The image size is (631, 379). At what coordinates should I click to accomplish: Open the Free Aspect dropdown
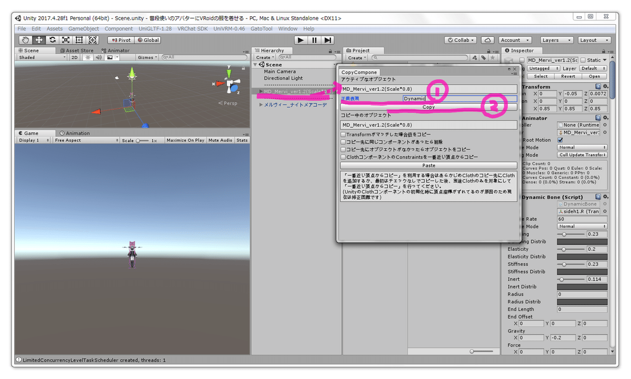pyautogui.click(x=86, y=140)
